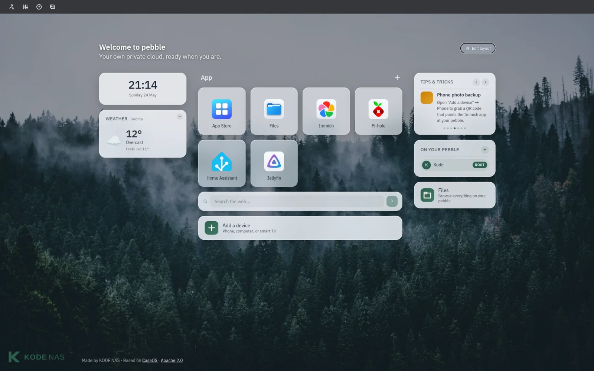
Task: Open the help question mark icon
Action: tap(39, 7)
